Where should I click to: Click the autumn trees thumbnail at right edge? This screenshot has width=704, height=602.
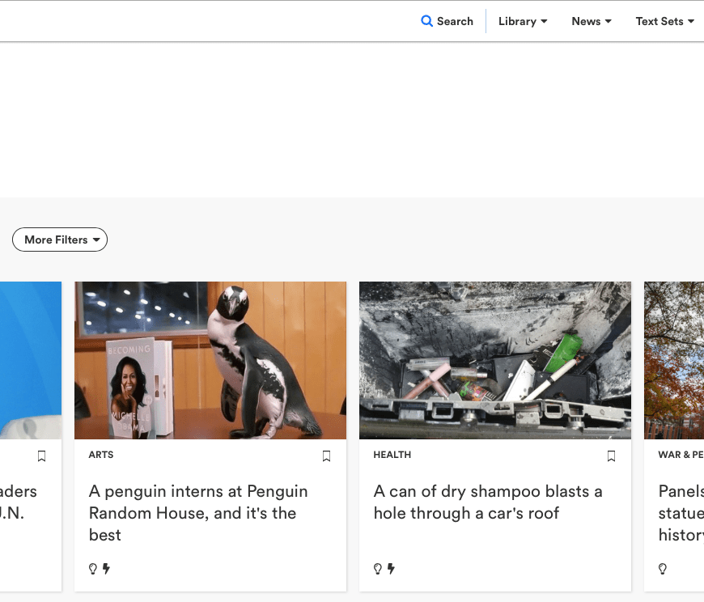(x=674, y=360)
